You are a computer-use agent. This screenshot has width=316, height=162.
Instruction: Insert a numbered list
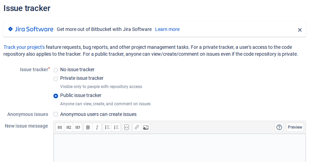(116, 127)
